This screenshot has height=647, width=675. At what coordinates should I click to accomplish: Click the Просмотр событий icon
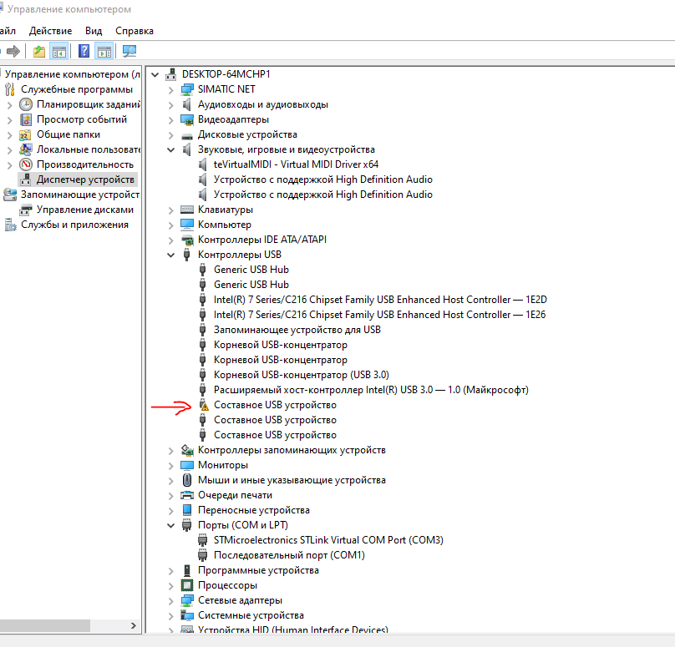tap(26, 119)
